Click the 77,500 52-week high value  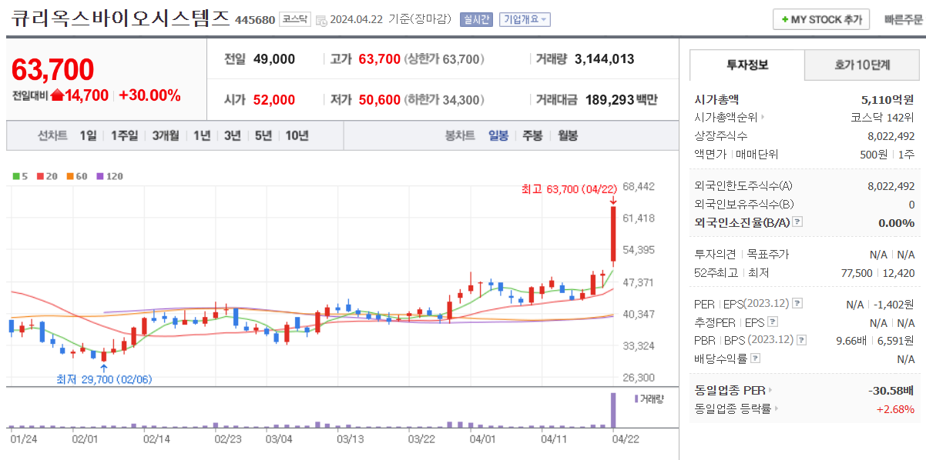[857, 272]
